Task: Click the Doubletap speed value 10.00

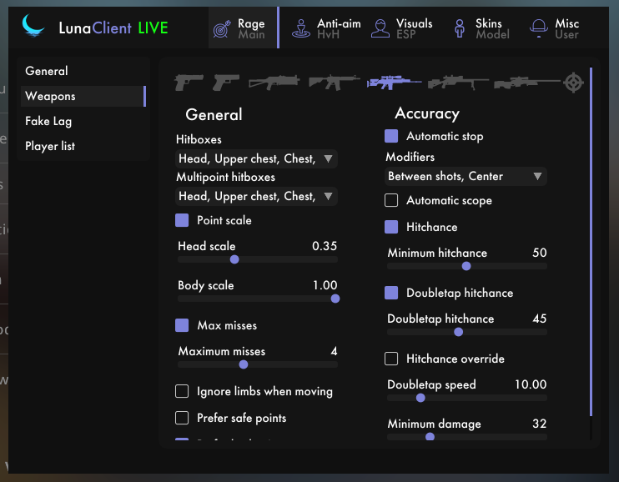Action: [531, 384]
